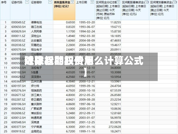Viewport: 178px width, 134px height.
Task: Click the 证券简称 header label
Action: tap(36, 2)
